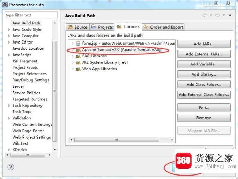Click the libraries list scroll left arrow
Image resolution: width=238 pixels, height=179 pixels.
coord(71,140)
